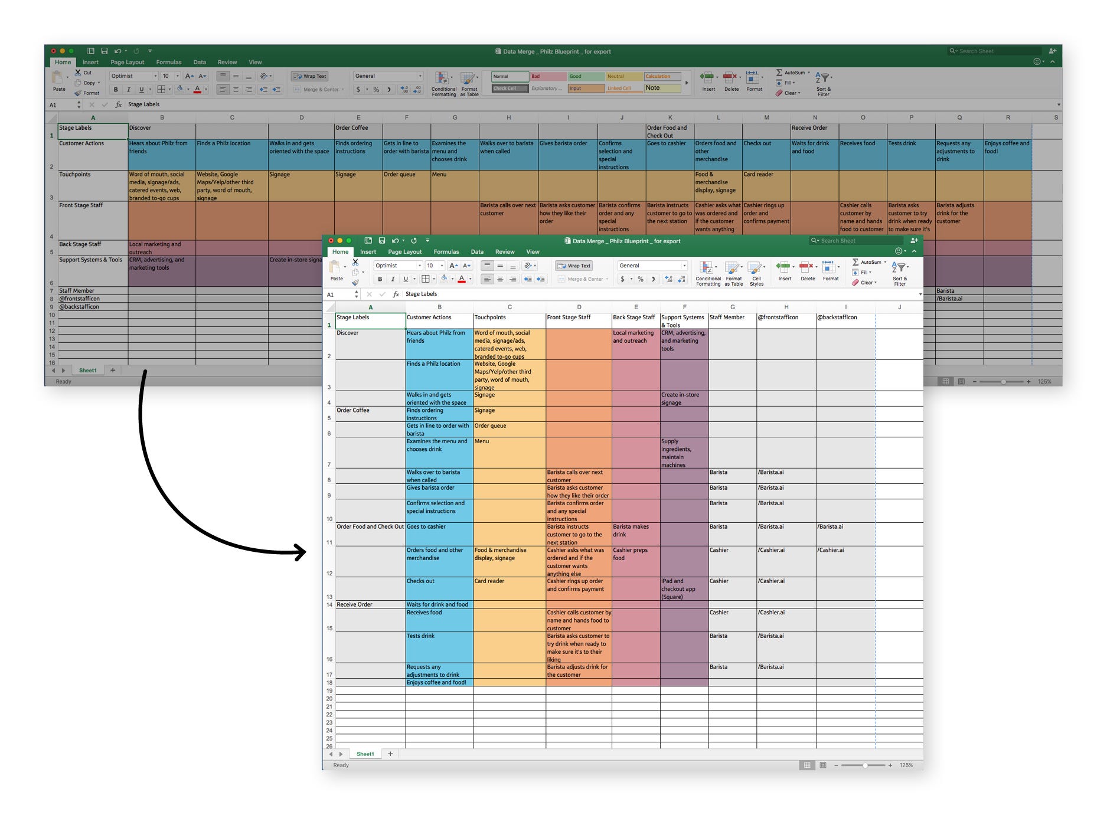This screenshot has width=1107, height=815.
Task: Click the Share person icon in the front window
Action: click(914, 241)
